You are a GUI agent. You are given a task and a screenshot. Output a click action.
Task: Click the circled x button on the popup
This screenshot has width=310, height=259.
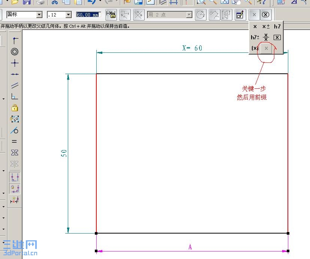(x=266, y=15)
